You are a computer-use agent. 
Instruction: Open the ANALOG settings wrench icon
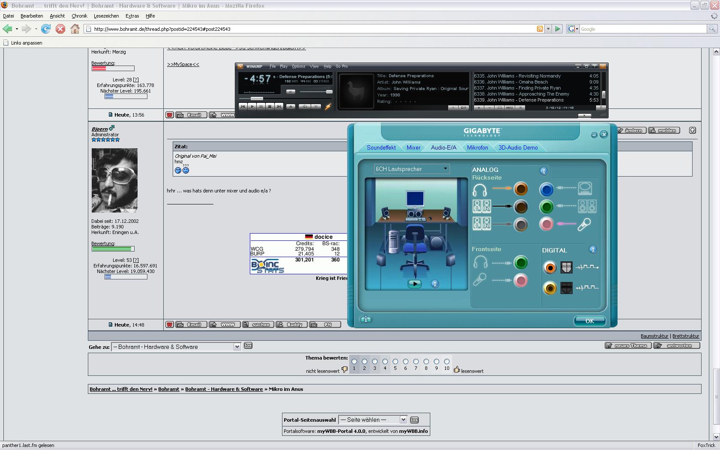[x=543, y=171]
